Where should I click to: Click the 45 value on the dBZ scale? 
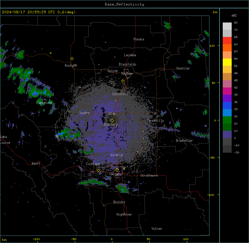[236, 81]
